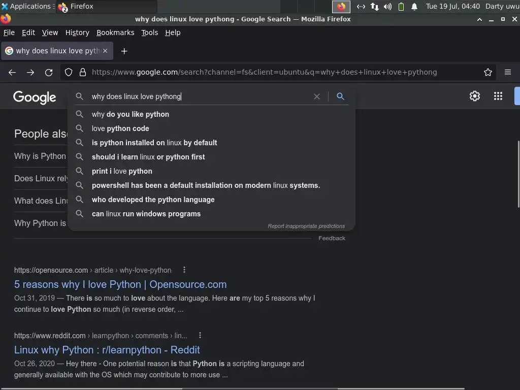Image resolution: width=520 pixels, height=390 pixels.
Task: Open the tracking protection shield icon
Action: [x=69, y=72]
